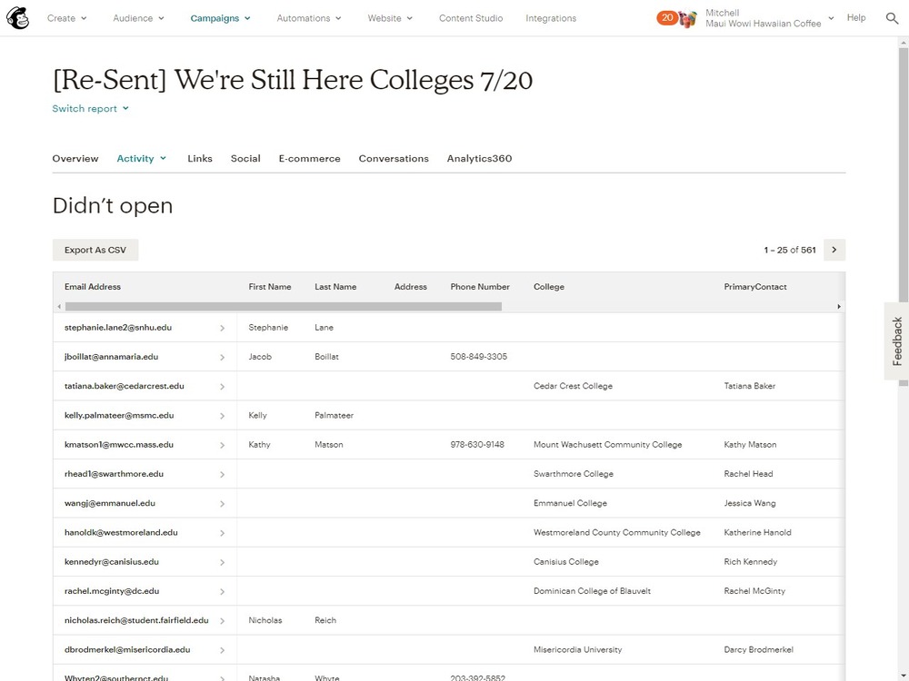Open email kmatson1@mwcc.mass.edu

(x=119, y=444)
